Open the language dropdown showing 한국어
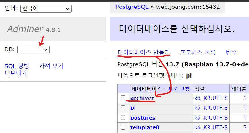Screen dimensions: 249x133 [46, 9]
